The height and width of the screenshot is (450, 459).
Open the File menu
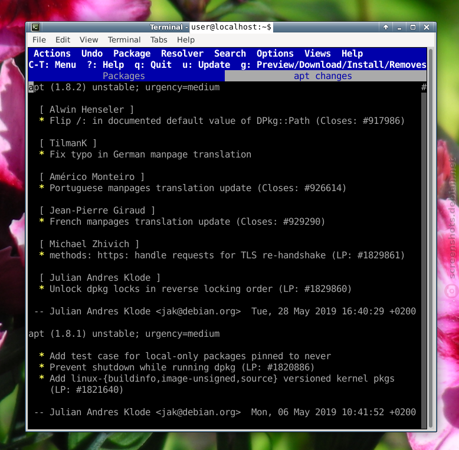point(39,40)
